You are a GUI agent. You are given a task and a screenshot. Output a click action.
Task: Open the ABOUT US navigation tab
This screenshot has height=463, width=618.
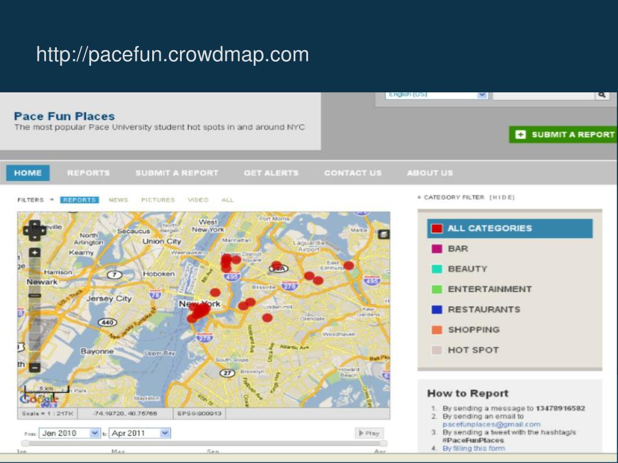tap(430, 173)
